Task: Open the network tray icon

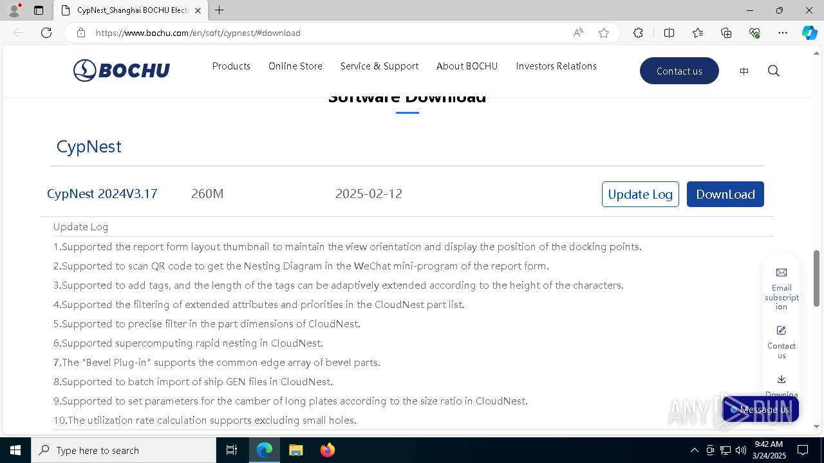Action: 726,450
